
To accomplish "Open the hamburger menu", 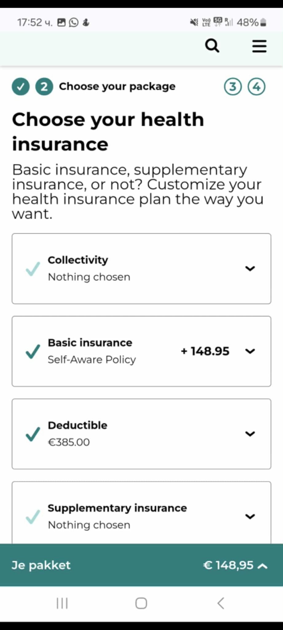I will click(259, 46).
